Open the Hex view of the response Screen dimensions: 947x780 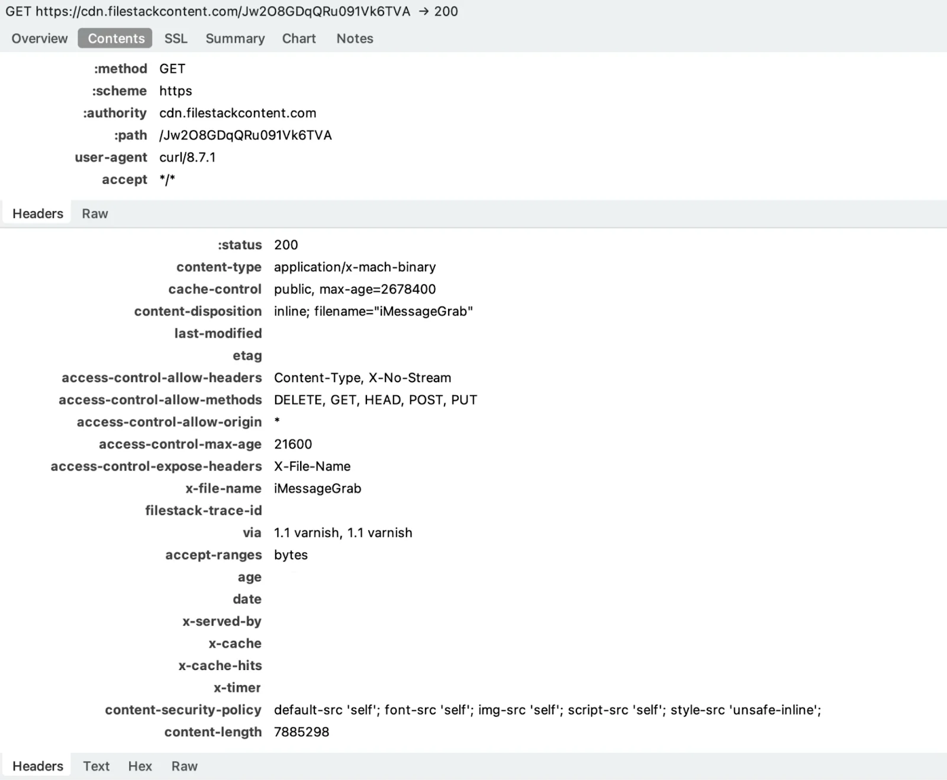[x=140, y=766]
